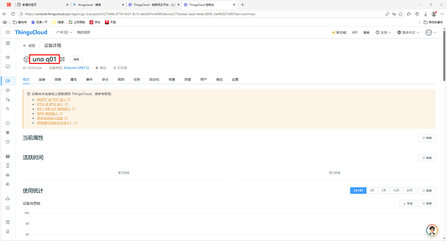Open the browser three-dot settings menu
Image resolution: width=447 pixels, height=241 pixels.
coord(442,14)
